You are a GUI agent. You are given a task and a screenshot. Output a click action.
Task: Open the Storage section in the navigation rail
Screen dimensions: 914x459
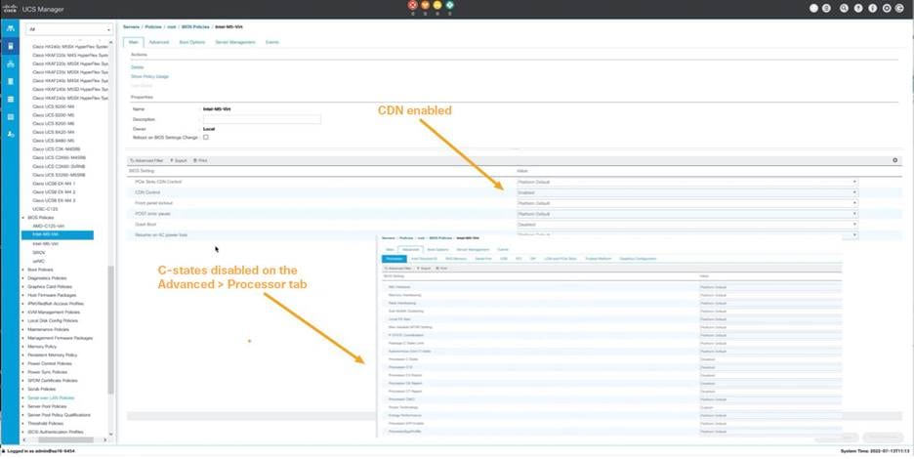click(10, 116)
